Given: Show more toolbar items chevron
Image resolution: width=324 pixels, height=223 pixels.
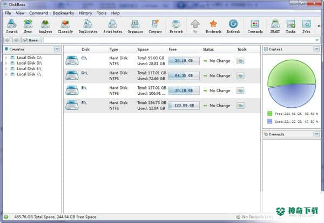Looking at the screenshot, I should pos(319,26).
